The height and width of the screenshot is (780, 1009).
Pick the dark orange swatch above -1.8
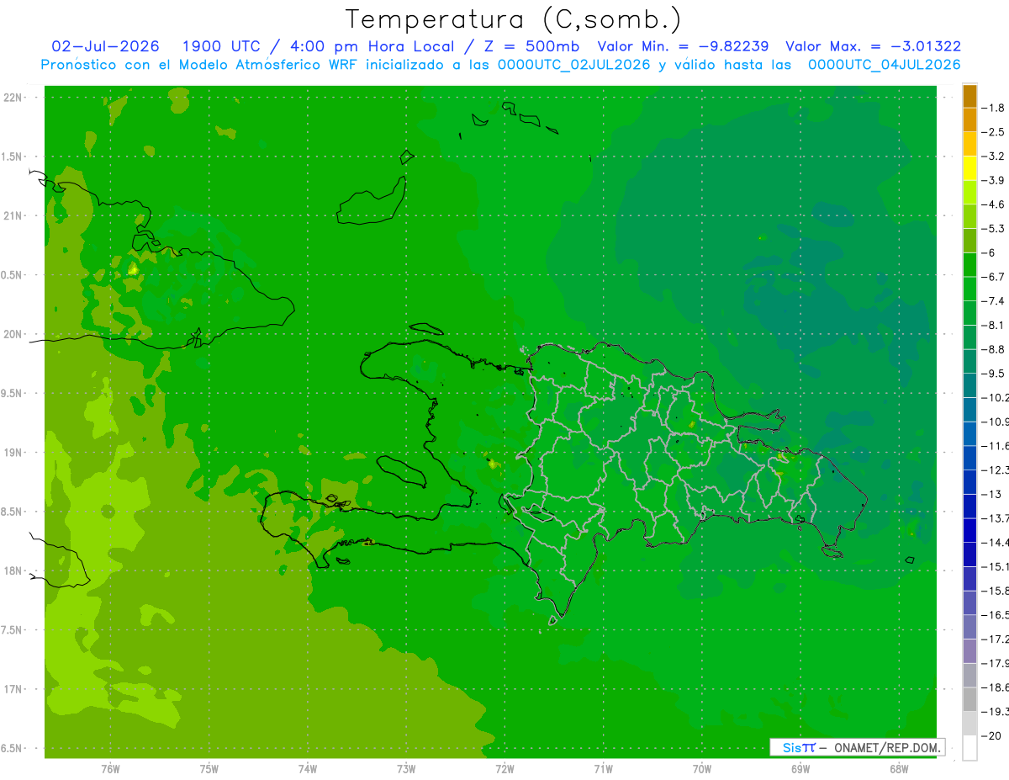click(x=969, y=96)
